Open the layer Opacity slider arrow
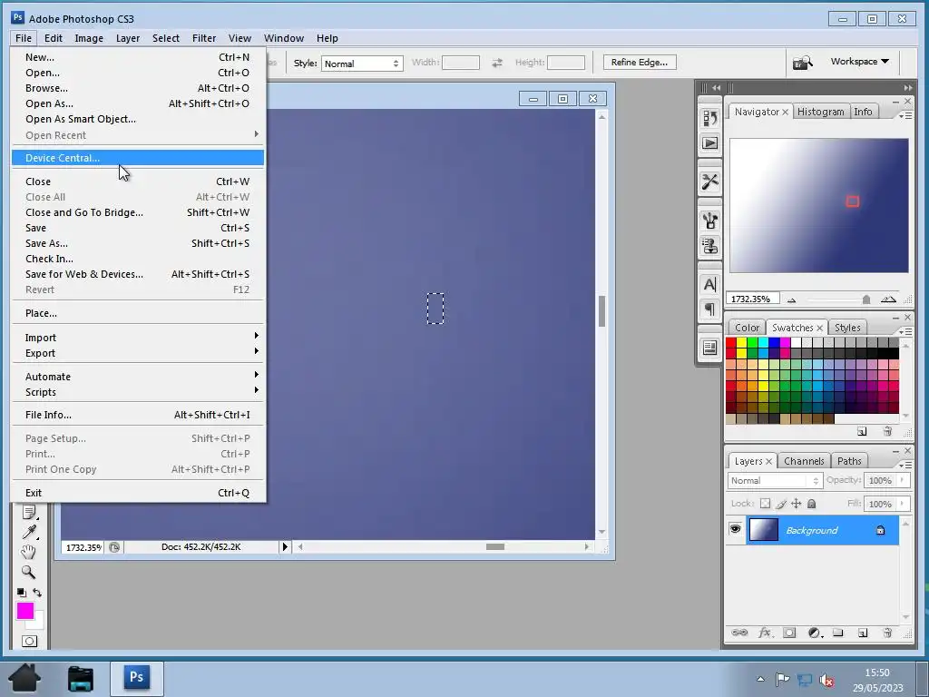This screenshot has width=929, height=697. coord(903,480)
